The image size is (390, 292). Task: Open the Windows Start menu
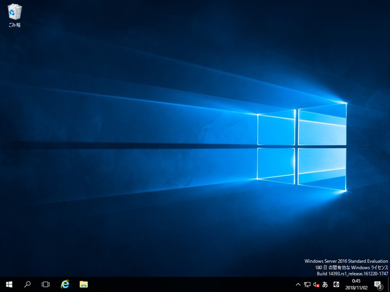[9, 285]
